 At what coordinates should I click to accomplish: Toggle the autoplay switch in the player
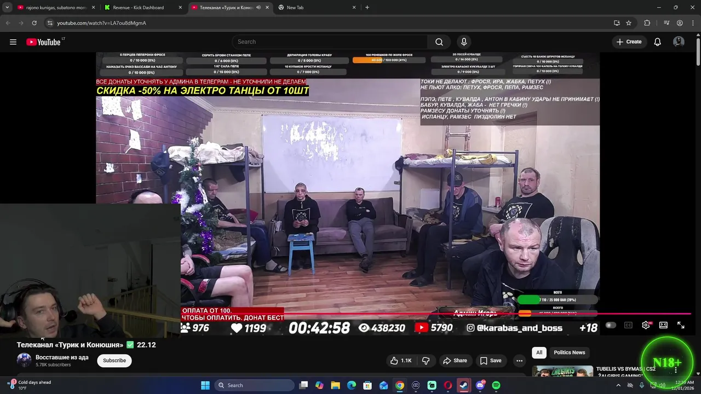pyautogui.click(x=611, y=325)
